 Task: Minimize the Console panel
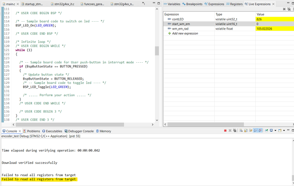(288, 130)
